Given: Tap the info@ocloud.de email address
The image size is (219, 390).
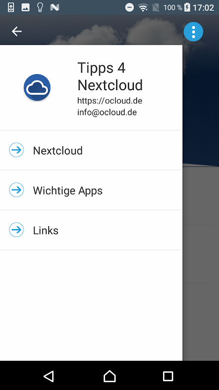Looking at the screenshot, I should tap(107, 112).
